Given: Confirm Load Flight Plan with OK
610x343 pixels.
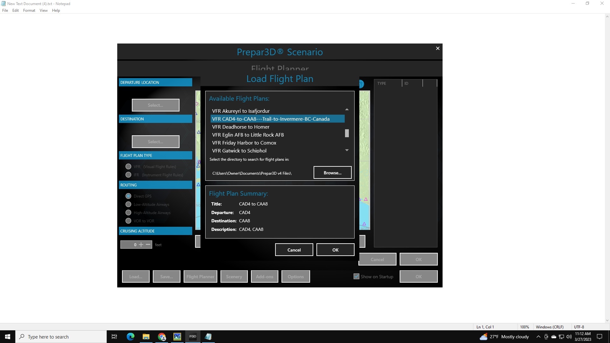Looking at the screenshot, I should (x=335, y=250).
